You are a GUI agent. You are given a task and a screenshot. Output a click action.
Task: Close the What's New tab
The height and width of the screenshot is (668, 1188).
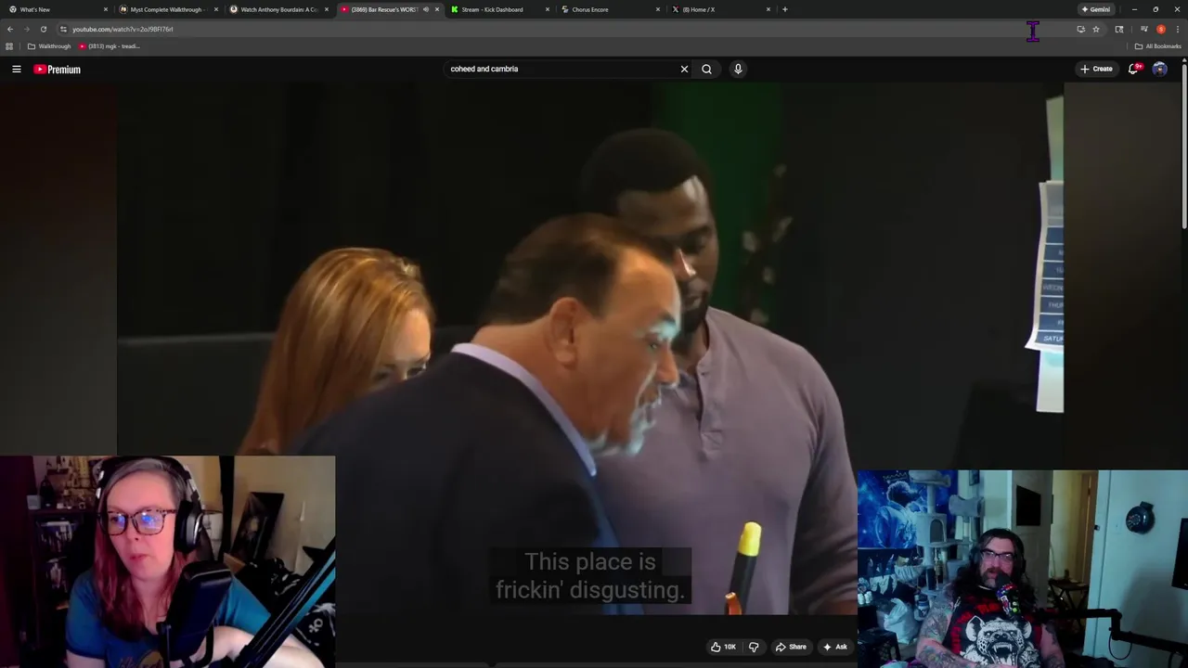[105, 9]
